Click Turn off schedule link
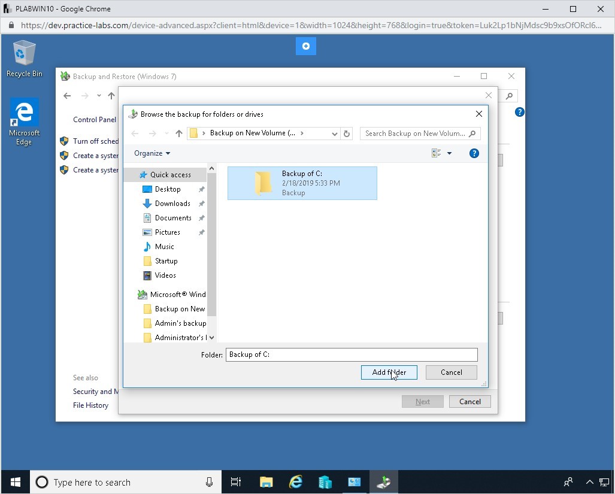Screen dimensions: 615x494 (x=95, y=141)
